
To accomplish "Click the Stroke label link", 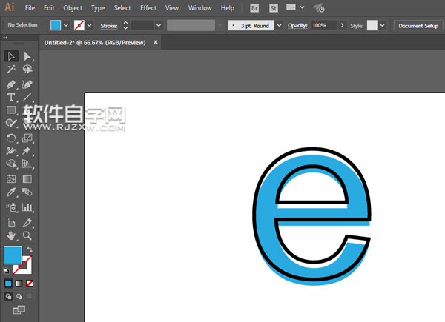I will click(109, 26).
